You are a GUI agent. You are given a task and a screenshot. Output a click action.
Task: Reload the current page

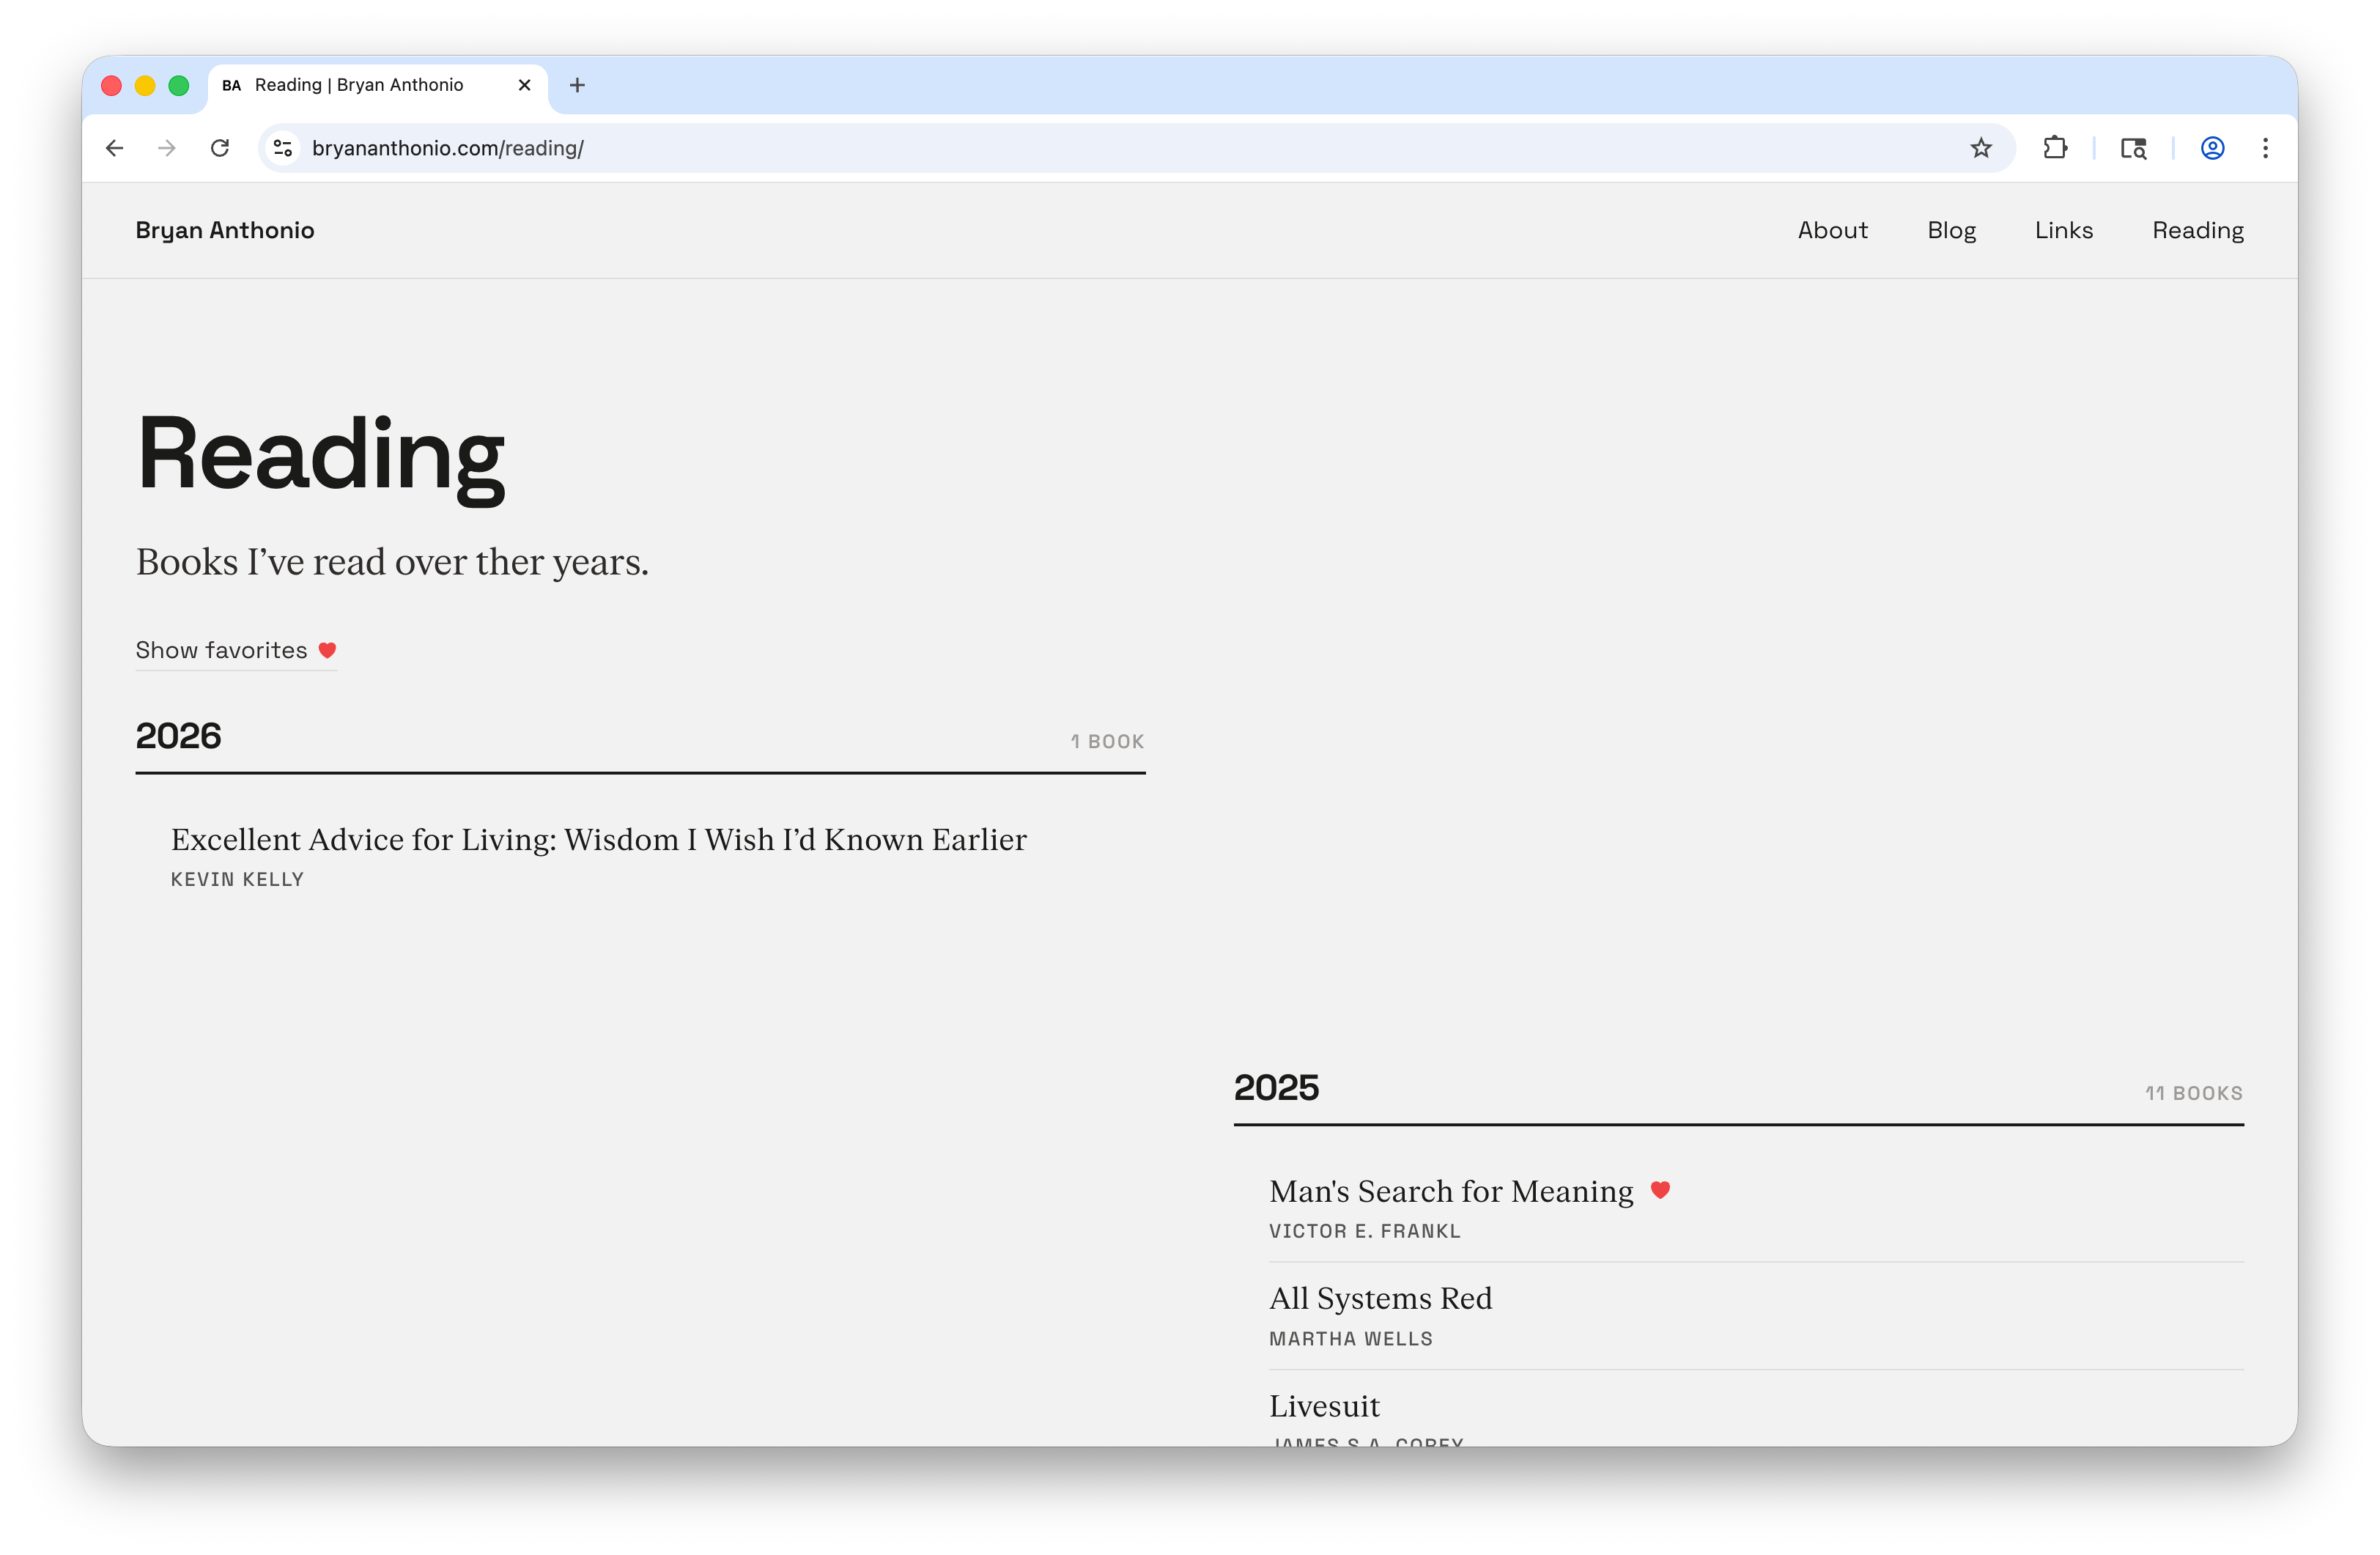220,147
